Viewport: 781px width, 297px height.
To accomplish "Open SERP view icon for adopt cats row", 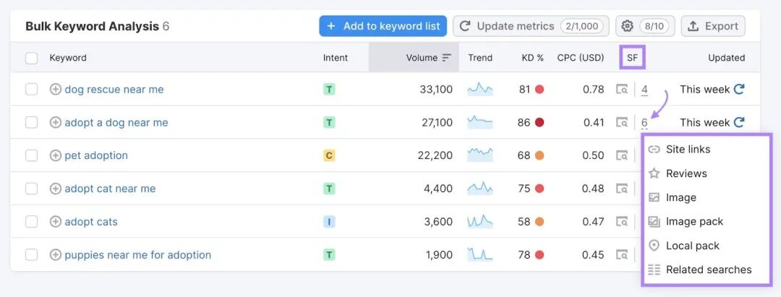I will pyautogui.click(x=622, y=222).
